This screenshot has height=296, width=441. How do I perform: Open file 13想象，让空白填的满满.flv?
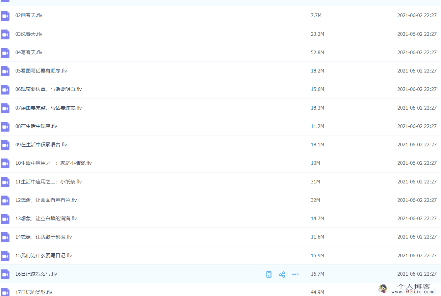(x=46, y=219)
